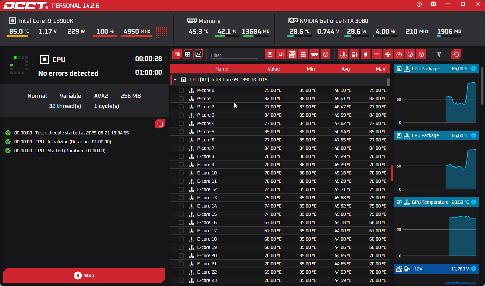The image size is (485, 286).
Task: Click the AVX2 instruction set setting
Action: (101, 96)
